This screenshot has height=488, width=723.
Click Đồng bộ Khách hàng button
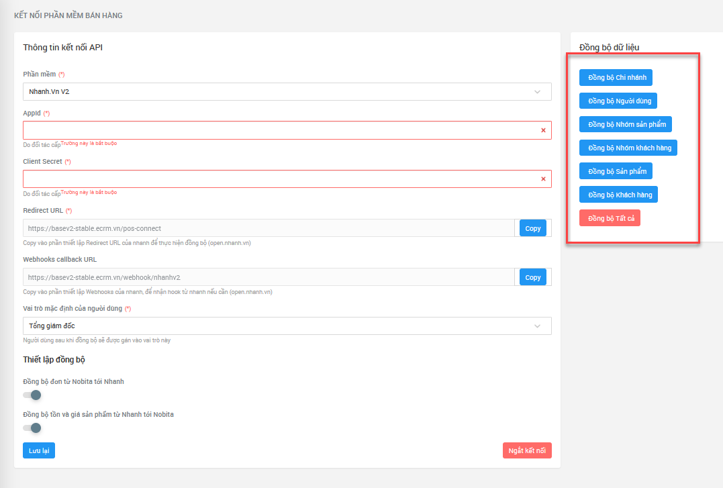(x=618, y=195)
